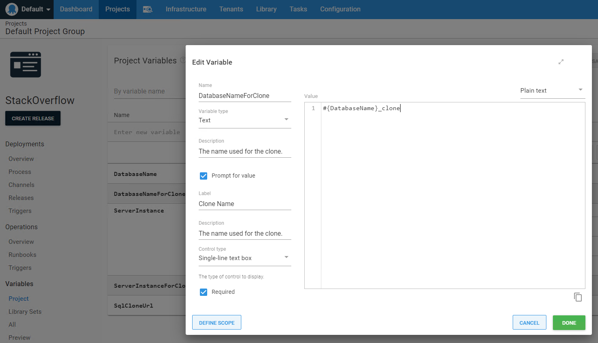Open the Configuration menu item
Image resolution: width=598 pixels, height=343 pixels.
[340, 9]
